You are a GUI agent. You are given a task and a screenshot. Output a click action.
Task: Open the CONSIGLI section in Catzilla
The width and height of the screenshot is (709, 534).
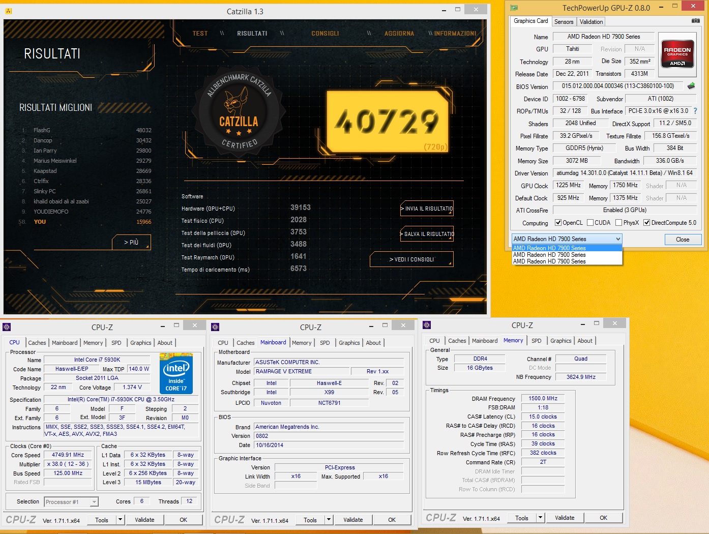click(x=325, y=34)
